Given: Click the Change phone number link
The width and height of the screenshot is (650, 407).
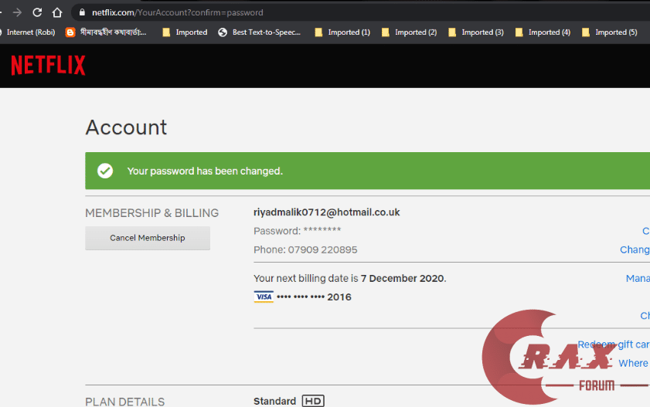Looking at the screenshot, I should coord(635,249).
